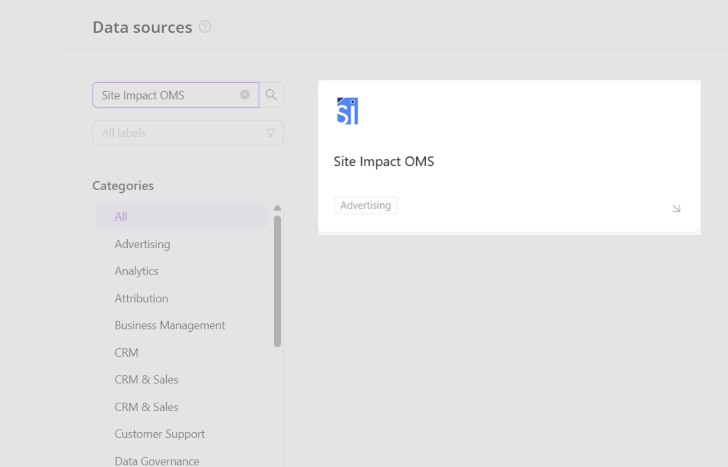
Task: Filter by the Analytics category
Action: coord(136,271)
